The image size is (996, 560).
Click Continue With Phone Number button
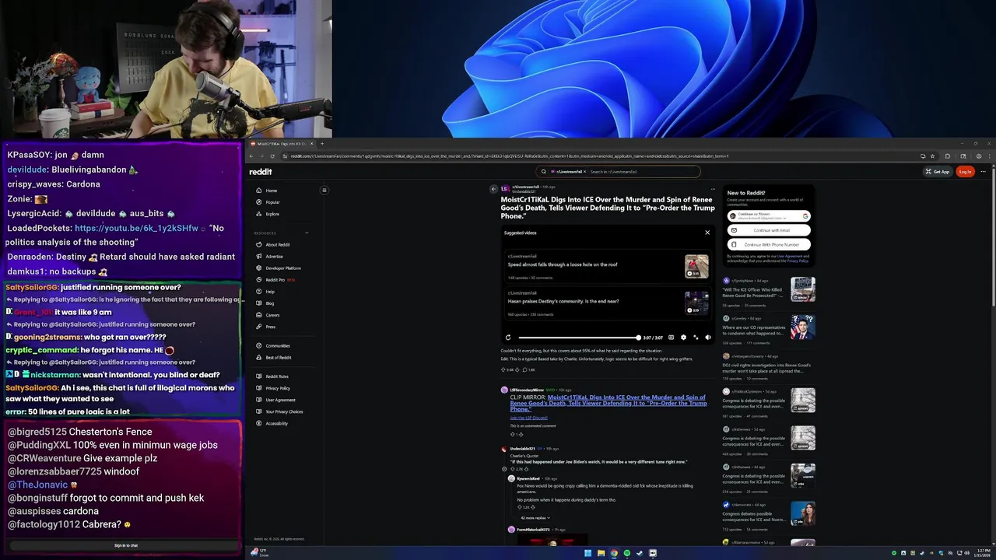click(769, 244)
